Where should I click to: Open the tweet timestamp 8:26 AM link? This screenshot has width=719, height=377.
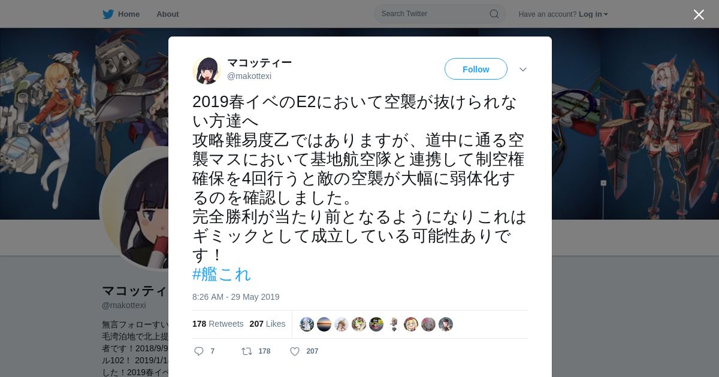[x=236, y=297]
